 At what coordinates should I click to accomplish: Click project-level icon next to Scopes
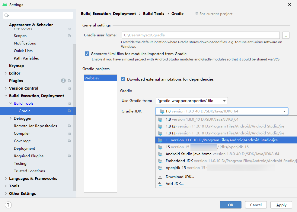(x=69, y=36)
